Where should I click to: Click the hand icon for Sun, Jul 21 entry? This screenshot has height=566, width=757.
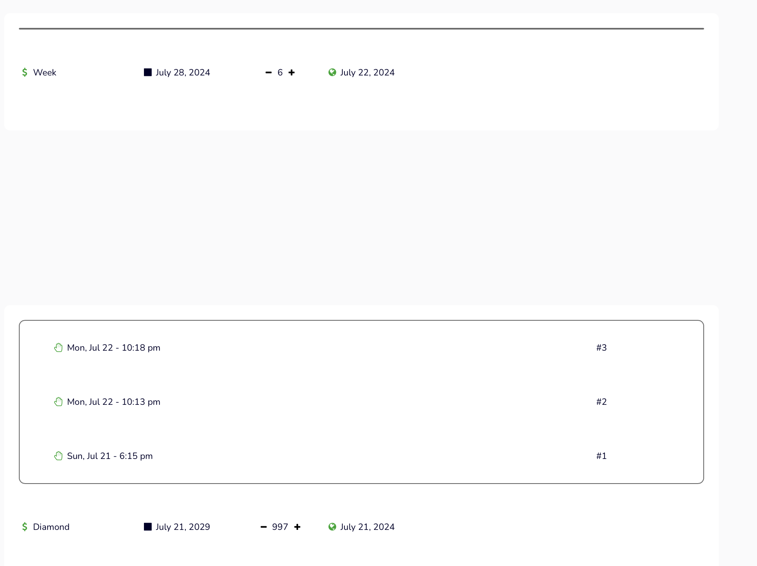[x=58, y=456]
